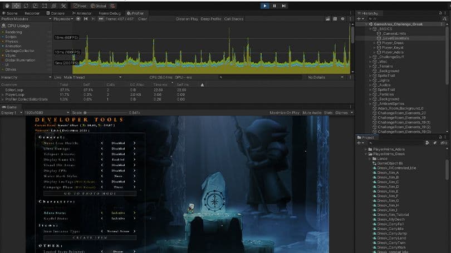451x253 pixels.
Task: Click the Player_Greak object in Hierarchy
Action: click(393, 43)
